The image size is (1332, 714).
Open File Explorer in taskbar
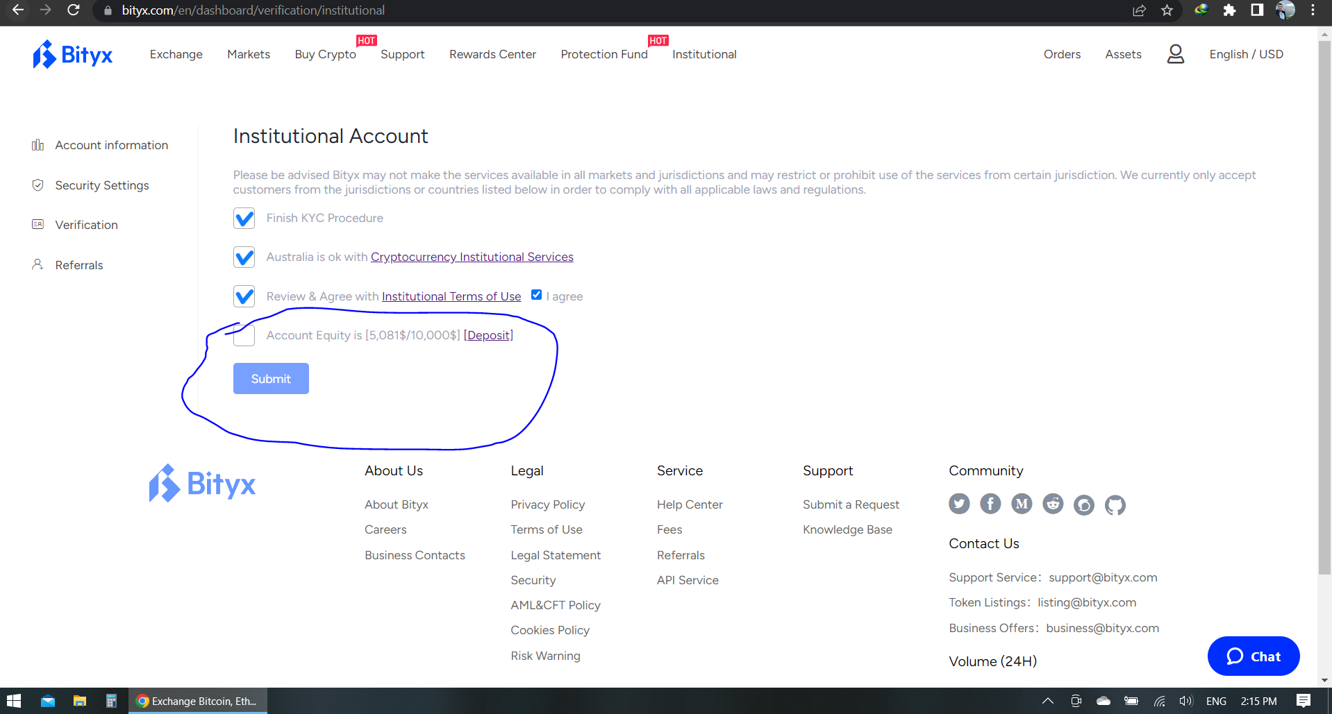pyautogui.click(x=80, y=701)
